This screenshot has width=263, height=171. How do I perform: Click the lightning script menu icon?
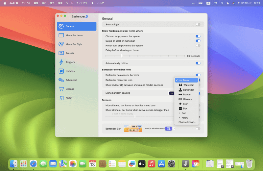click(92, 3)
